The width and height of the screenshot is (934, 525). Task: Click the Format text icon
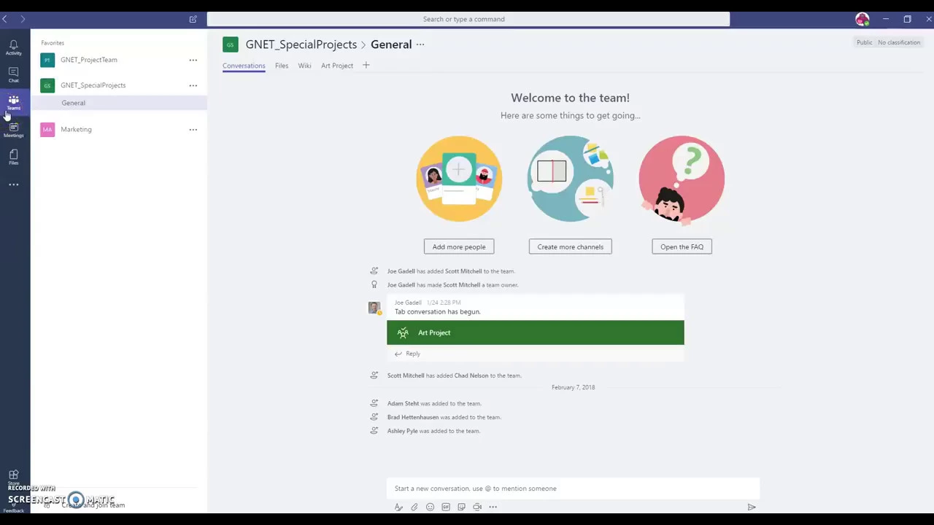[x=398, y=507]
